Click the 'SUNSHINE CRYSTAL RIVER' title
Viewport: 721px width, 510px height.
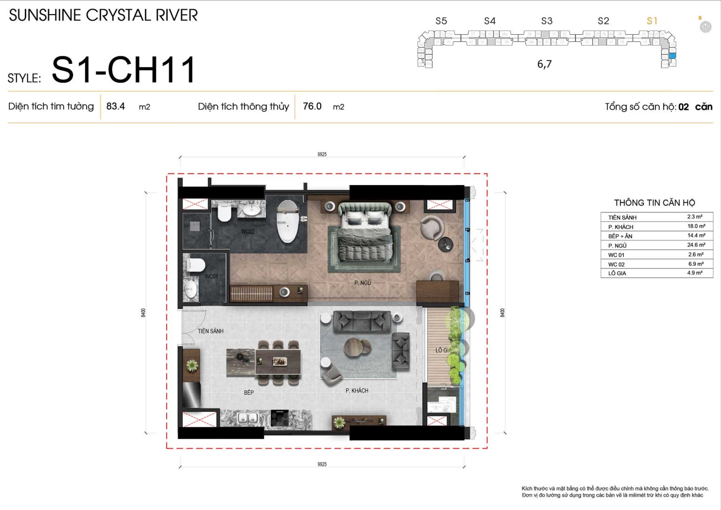coord(103,15)
